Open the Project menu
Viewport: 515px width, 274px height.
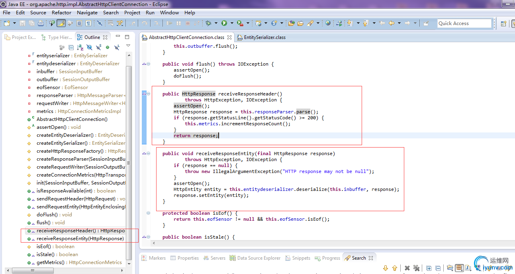pos(132,12)
